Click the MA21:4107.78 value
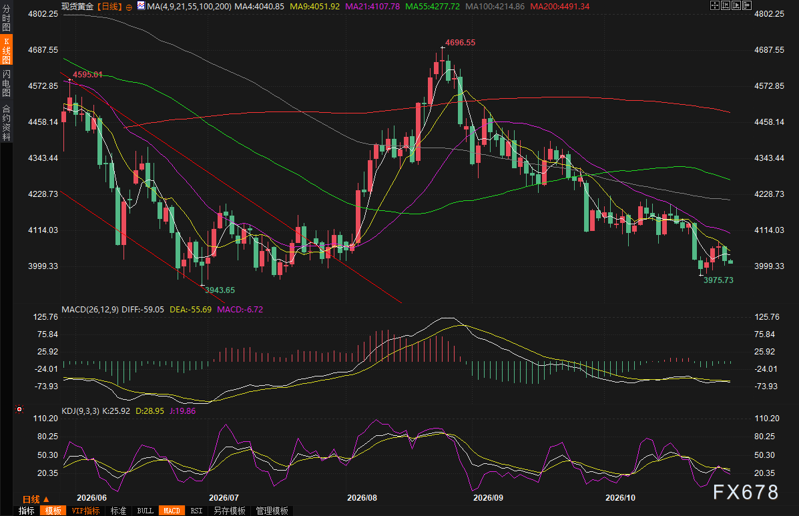The height and width of the screenshot is (516, 799). click(x=372, y=7)
